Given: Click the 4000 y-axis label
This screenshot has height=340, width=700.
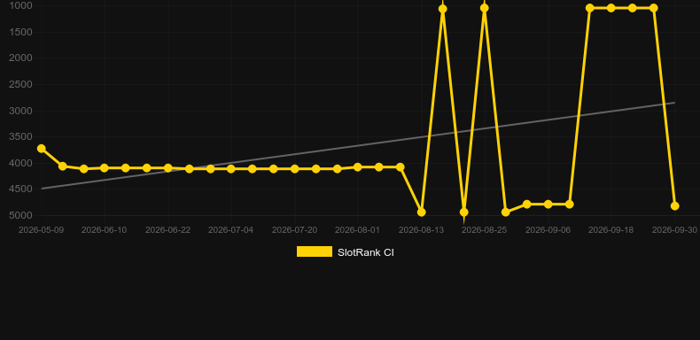Looking at the screenshot, I should pyautogui.click(x=20, y=163).
